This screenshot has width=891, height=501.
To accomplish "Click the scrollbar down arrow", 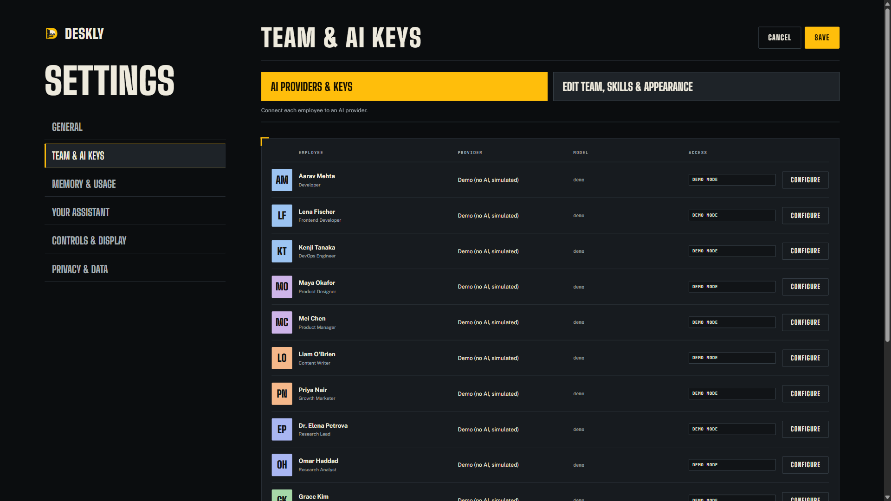I will (x=887, y=497).
